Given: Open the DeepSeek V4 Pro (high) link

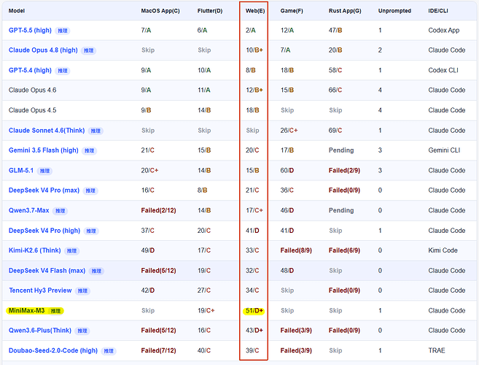Looking at the screenshot, I should 44,231.
